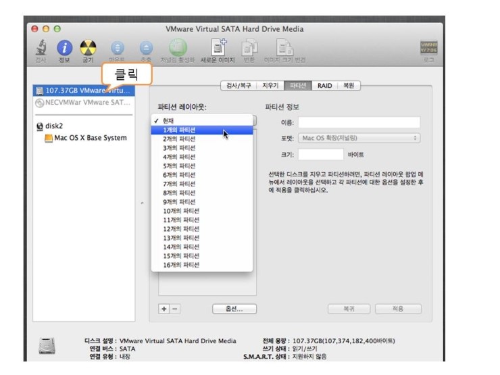Click the 옵션... button
The image size is (500, 375).
pos(234,309)
